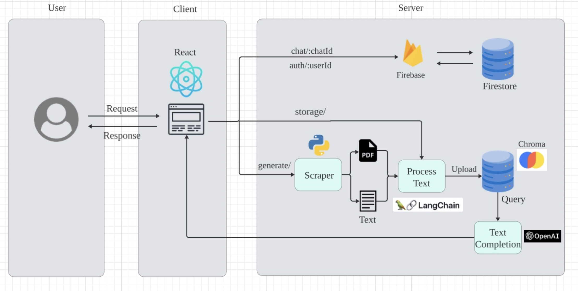578x291 pixels.
Task: Click the black PDF file icon
Action: click(x=368, y=150)
